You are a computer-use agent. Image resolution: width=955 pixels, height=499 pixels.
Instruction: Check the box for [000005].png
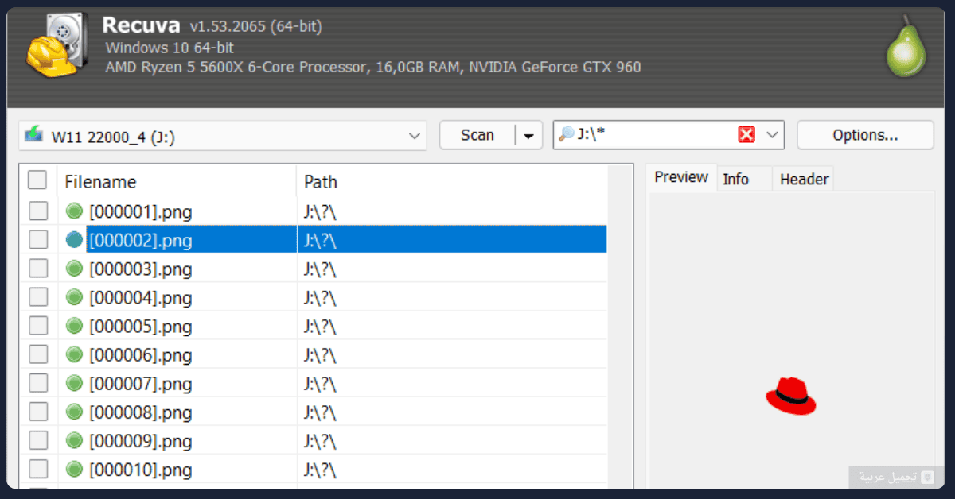(38, 326)
